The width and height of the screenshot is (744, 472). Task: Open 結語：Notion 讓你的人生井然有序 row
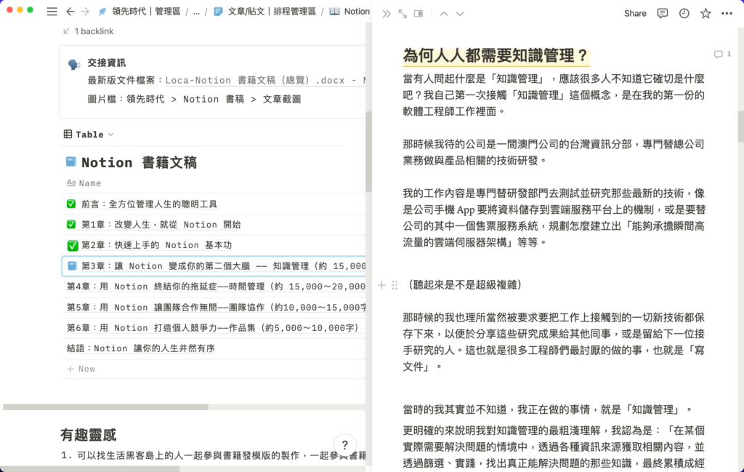tap(141, 348)
